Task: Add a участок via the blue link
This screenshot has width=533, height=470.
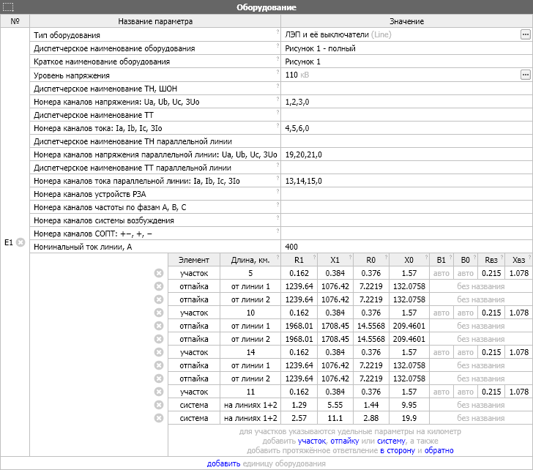Action: click(312, 441)
